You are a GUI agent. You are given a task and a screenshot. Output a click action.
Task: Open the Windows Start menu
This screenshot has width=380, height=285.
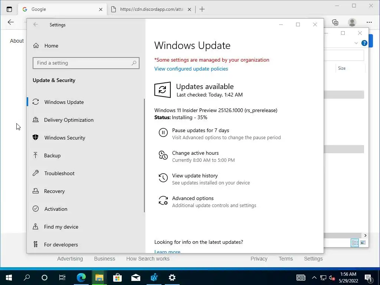coord(9,277)
